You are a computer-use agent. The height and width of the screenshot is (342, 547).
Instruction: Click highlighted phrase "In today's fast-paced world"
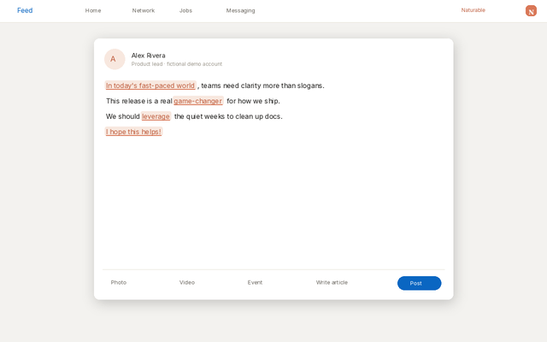tap(150, 85)
